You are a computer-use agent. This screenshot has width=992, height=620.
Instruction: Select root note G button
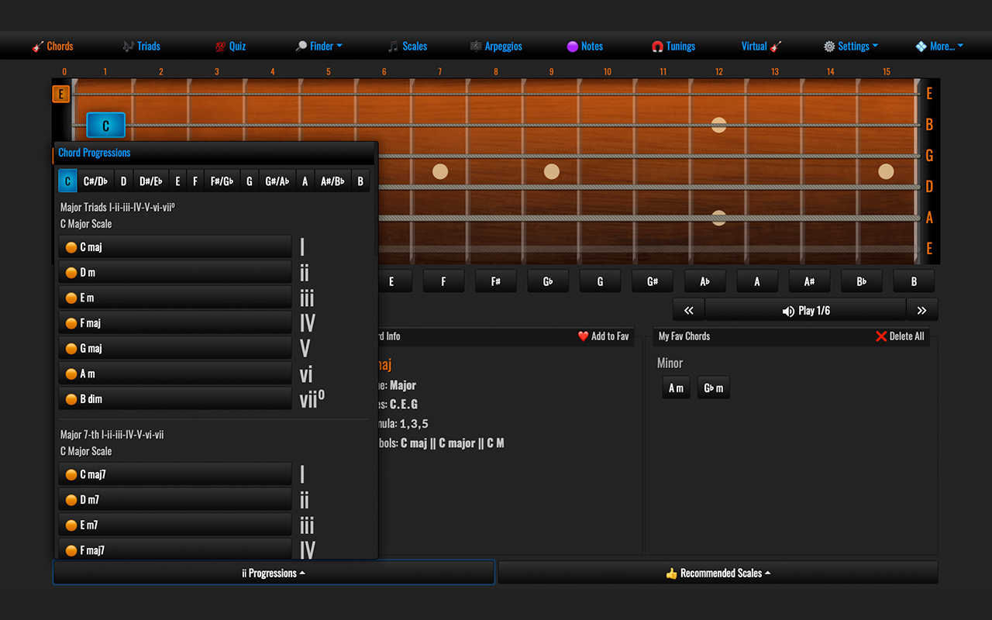click(x=600, y=281)
